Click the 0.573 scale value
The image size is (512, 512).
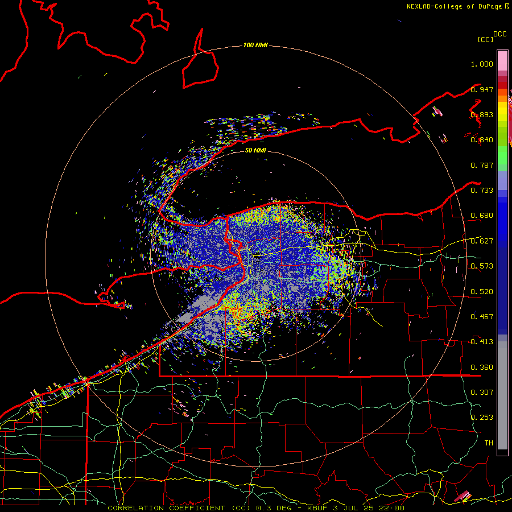click(482, 266)
